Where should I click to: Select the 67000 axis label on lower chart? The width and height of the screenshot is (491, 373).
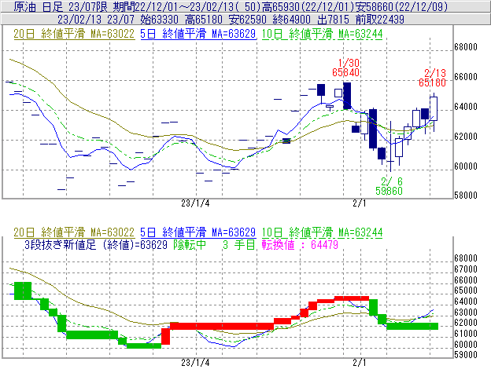pos(468,269)
